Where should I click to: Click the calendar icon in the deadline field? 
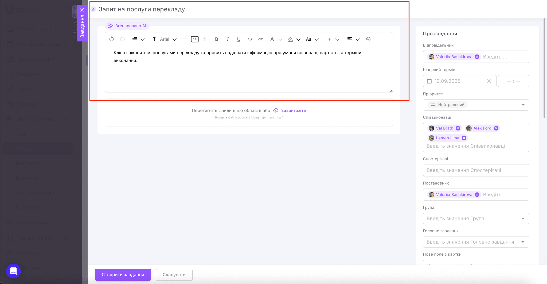click(x=429, y=81)
